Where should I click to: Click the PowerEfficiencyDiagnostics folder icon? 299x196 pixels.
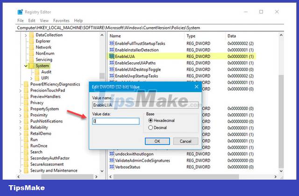point(26,84)
